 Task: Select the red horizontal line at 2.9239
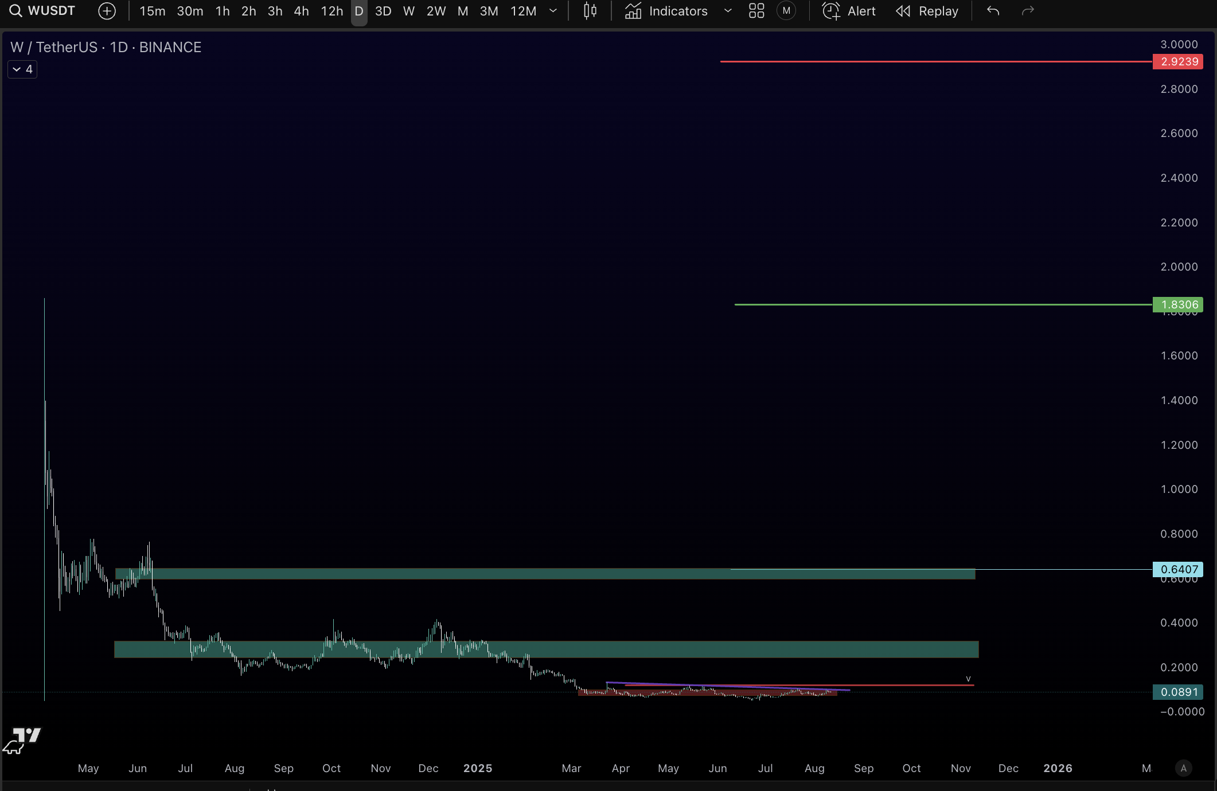tap(936, 61)
